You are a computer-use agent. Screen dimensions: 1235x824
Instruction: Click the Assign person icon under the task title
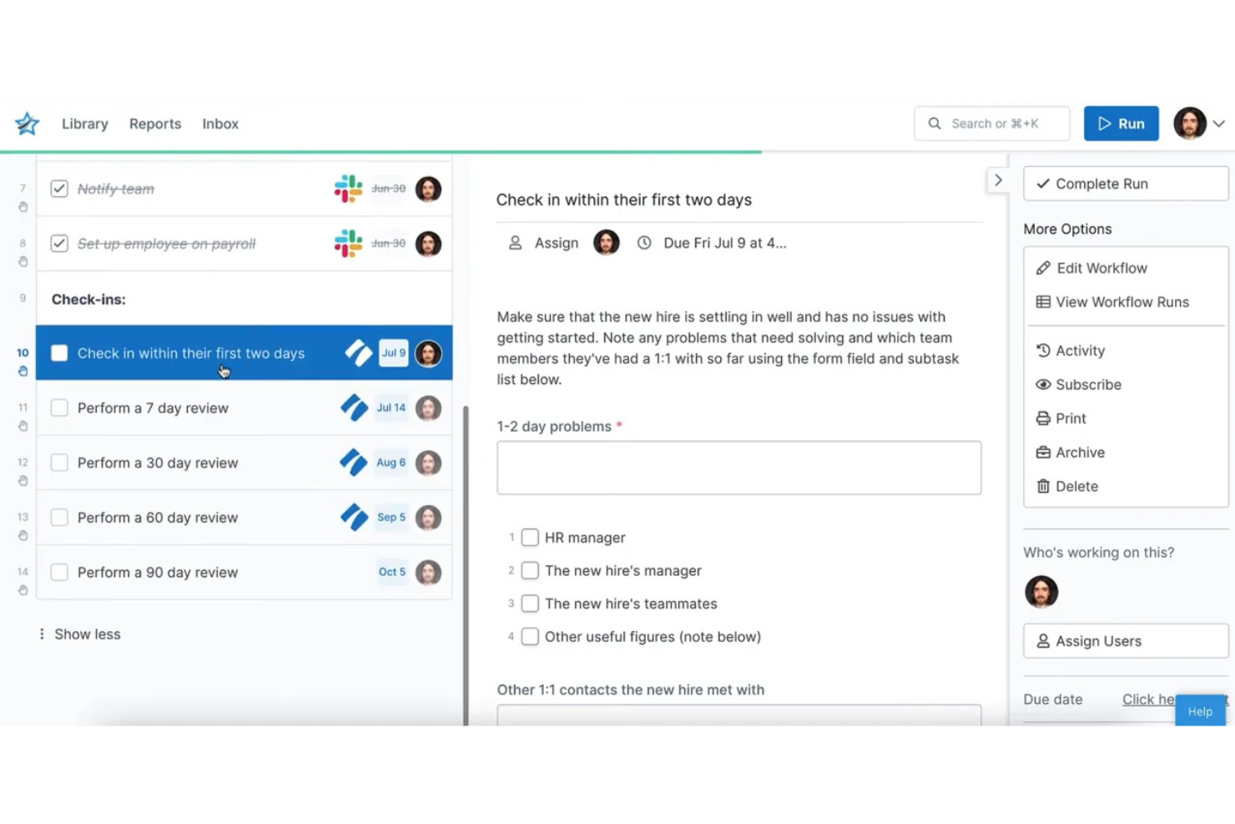pyautogui.click(x=515, y=242)
